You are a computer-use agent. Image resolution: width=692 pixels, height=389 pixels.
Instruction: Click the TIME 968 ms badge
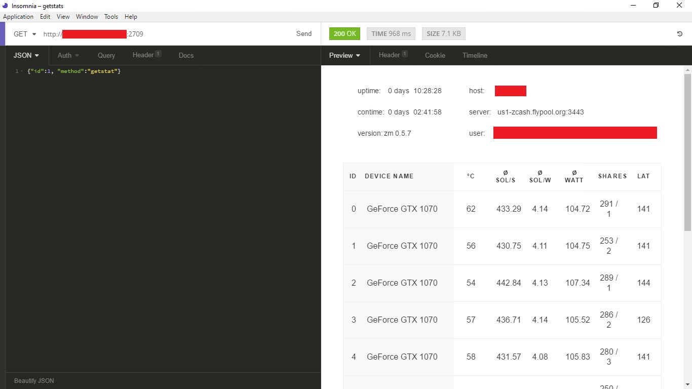(391, 34)
